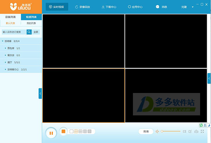Open the 消息 messages tab
The height and width of the screenshot is (143, 211).
[161, 7]
